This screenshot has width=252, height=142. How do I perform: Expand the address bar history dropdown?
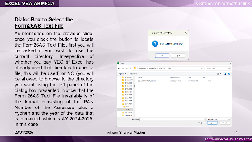point(197,69)
